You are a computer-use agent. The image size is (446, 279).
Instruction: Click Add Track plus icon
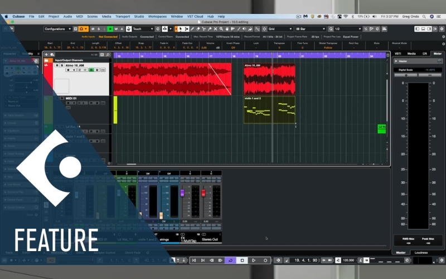pos(46,54)
